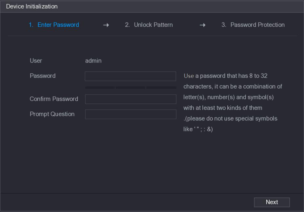304x212 pixels.
Task: Click the admin user name text
Action: 93,61
